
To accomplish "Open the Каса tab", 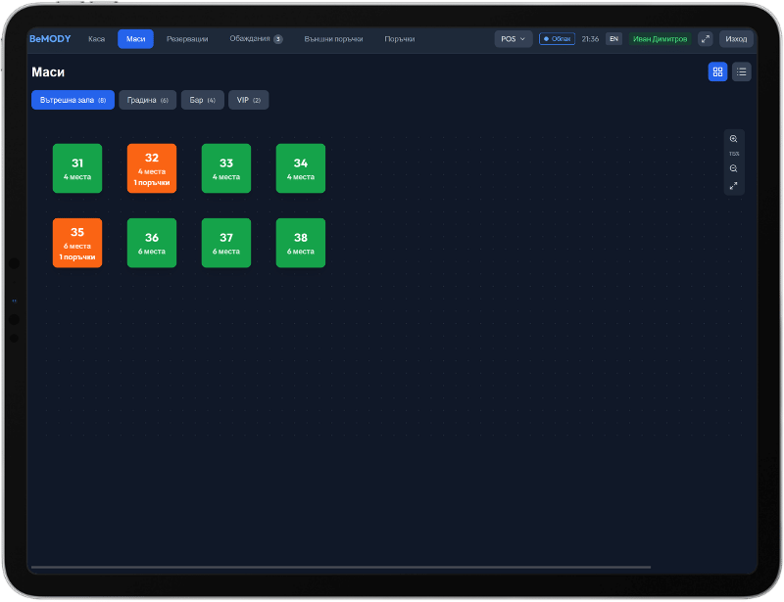I will [x=96, y=39].
